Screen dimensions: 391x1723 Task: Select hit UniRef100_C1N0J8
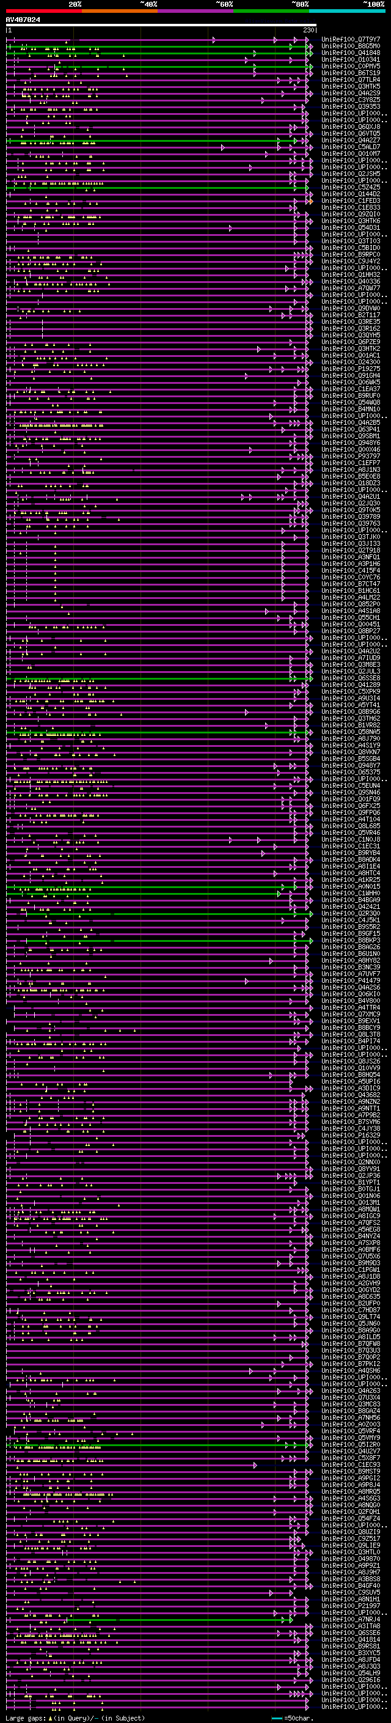[x=351, y=839]
